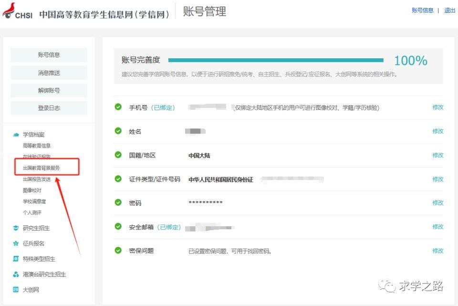Click 修改 link for 密码 row
Viewport: 458px width, 306px height.
click(437, 203)
